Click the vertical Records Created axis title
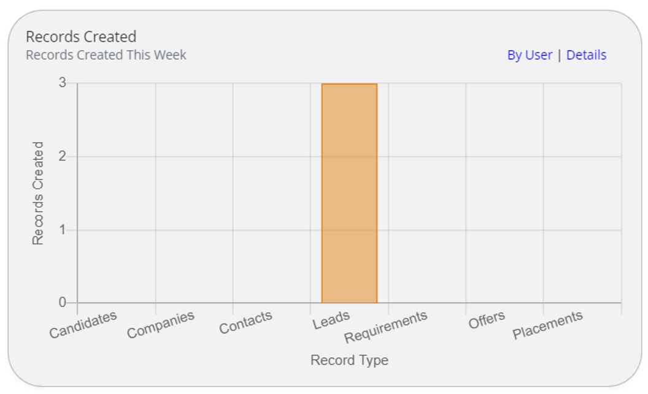Image resolution: width=648 pixels, height=394 pixels. pyautogui.click(x=39, y=193)
